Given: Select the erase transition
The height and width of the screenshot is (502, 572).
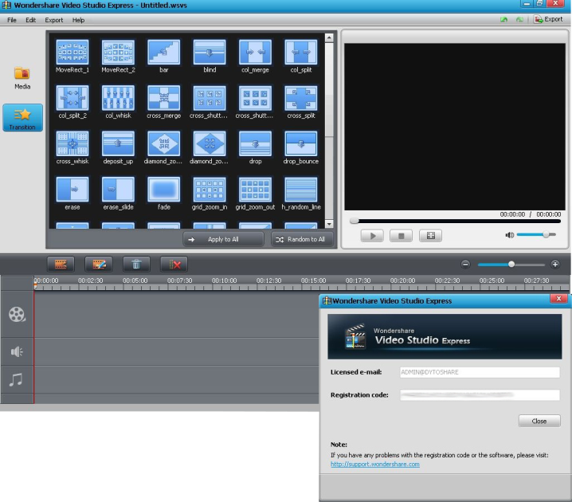Looking at the screenshot, I should tap(72, 190).
